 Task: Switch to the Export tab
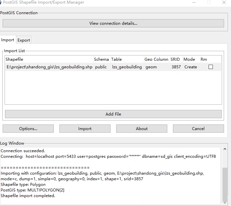click(x=23, y=40)
